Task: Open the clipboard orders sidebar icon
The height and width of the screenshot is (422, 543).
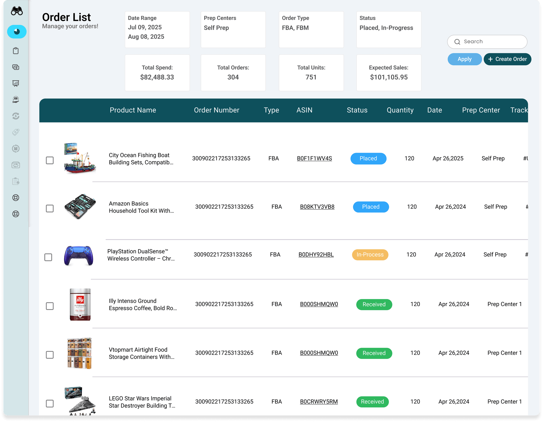Action: 16,51
